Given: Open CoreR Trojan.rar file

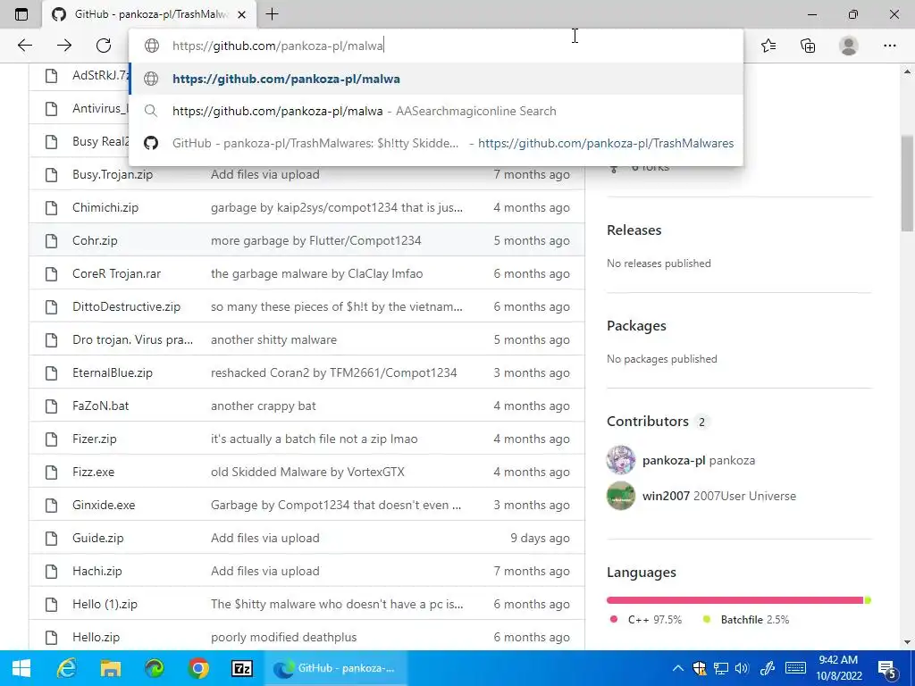Looking at the screenshot, I should 117,273.
